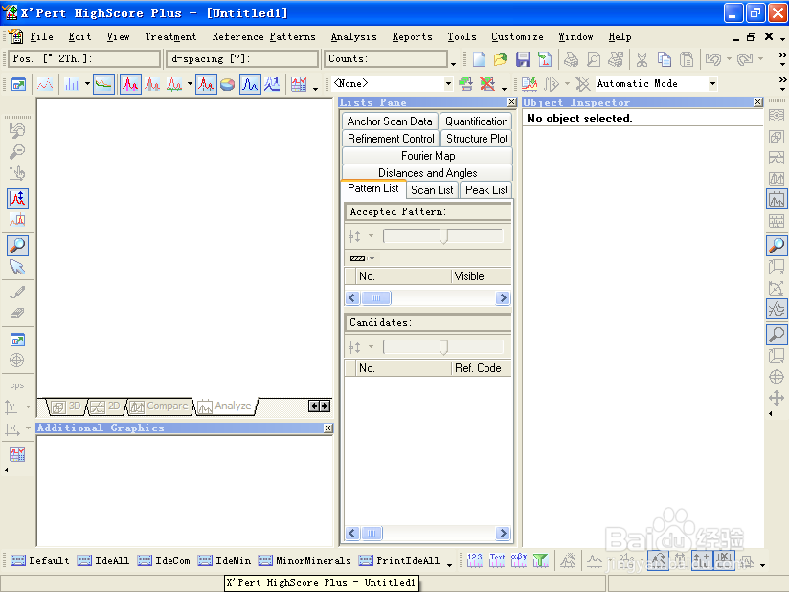
Task: Click the '123' peak labels icon
Action: pos(475,560)
